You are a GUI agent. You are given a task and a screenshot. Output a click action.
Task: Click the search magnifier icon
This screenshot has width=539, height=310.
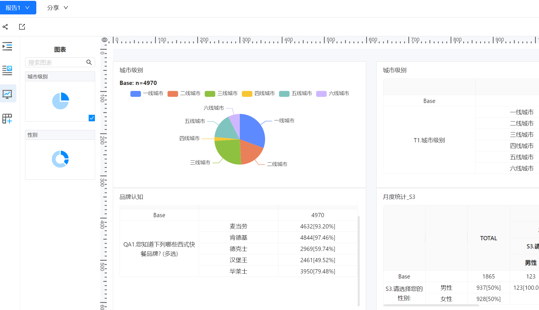pyautogui.click(x=89, y=62)
